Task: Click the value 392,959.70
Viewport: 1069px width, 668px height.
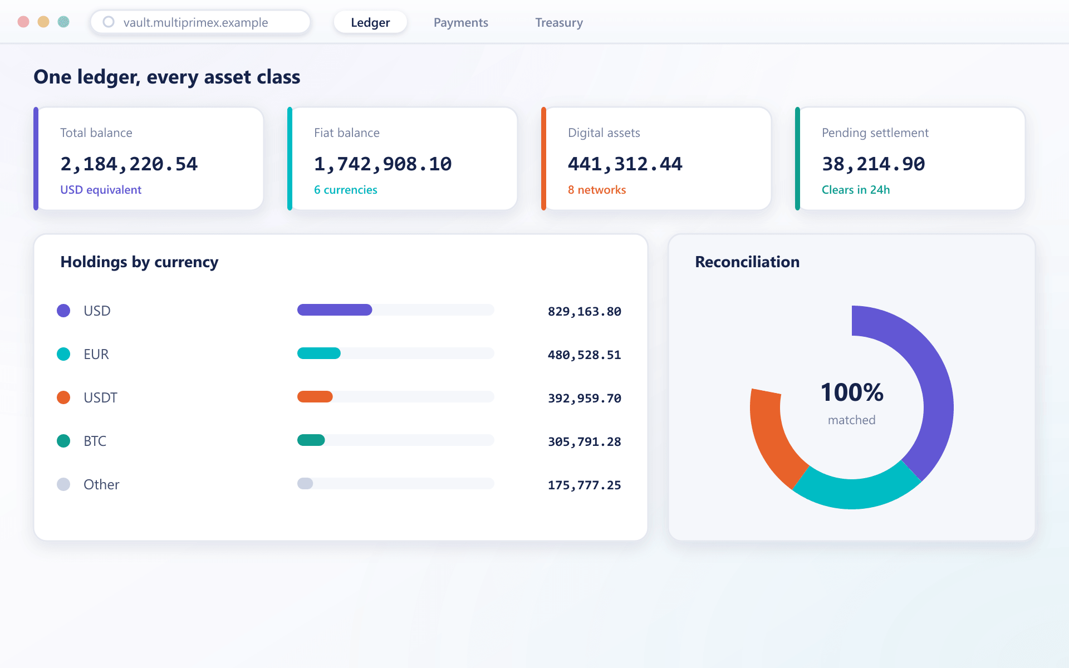Action: click(x=585, y=399)
